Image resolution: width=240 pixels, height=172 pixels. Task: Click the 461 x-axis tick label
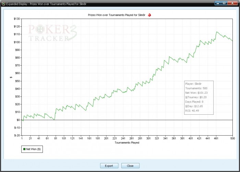[216, 138]
